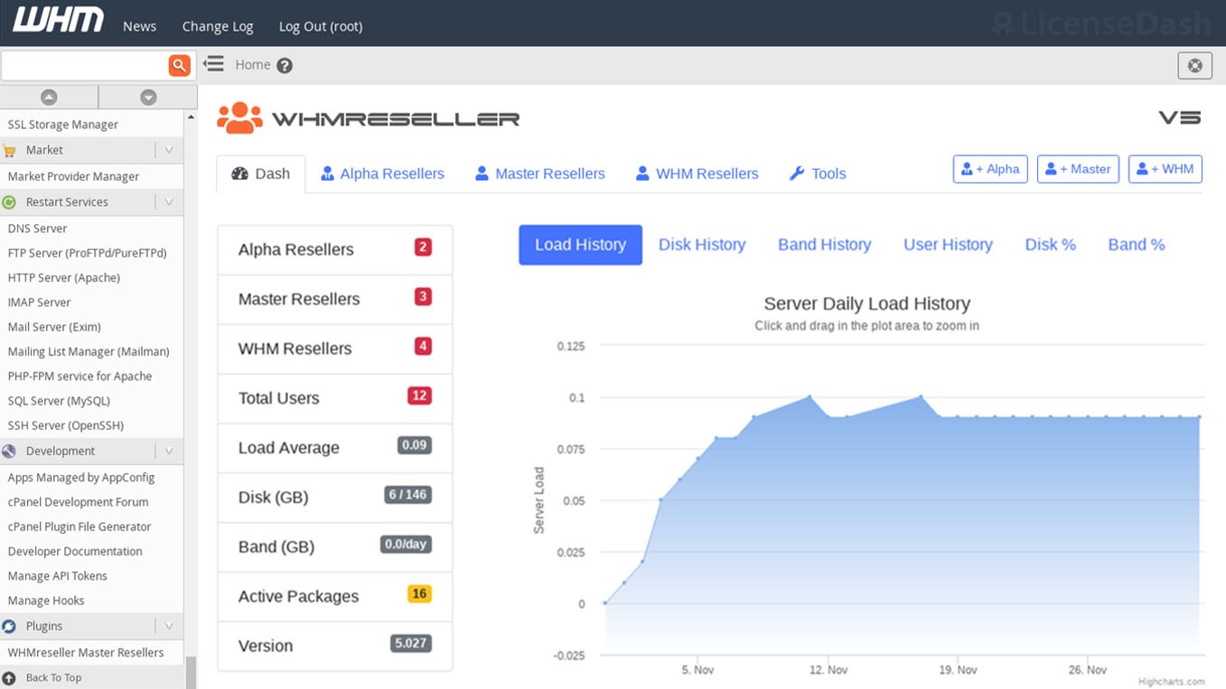Switch to the Alpha Resellers tab
The image size is (1226, 689).
click(383, 173)
